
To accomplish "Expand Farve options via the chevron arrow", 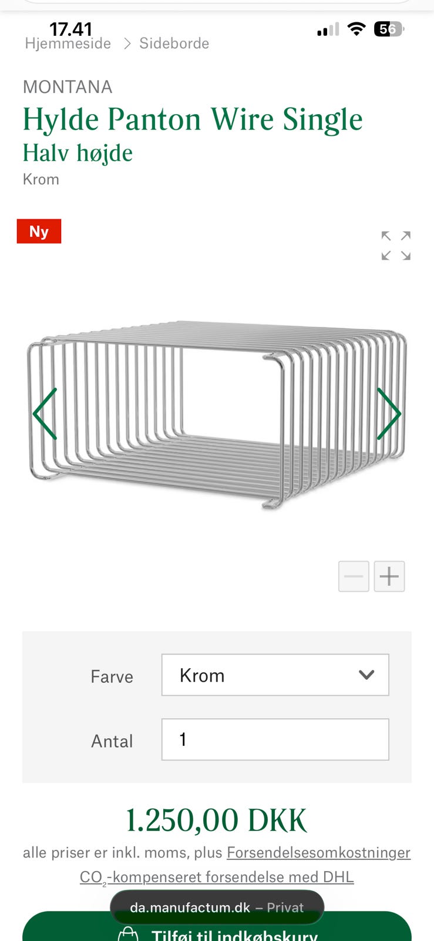I will [366, 675].
